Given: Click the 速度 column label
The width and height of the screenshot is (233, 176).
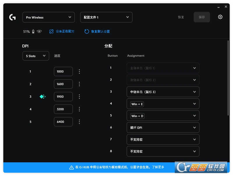Looking at the screenshot, I should (x=57, y=56).
